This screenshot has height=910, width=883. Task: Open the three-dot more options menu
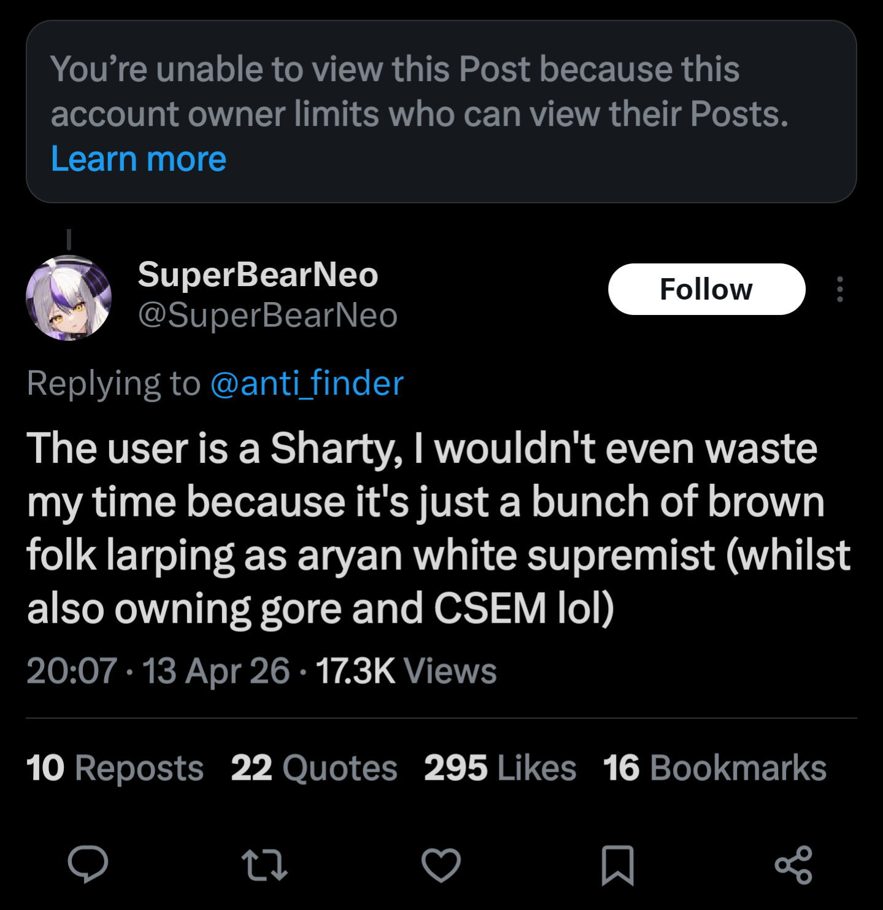(x=839, y=289)
